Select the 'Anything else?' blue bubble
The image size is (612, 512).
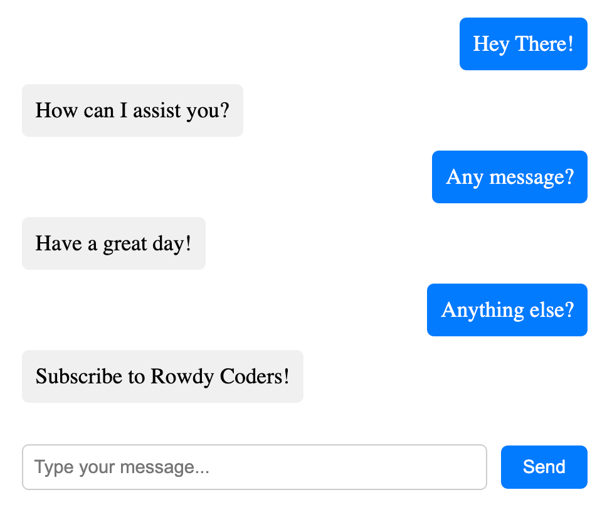507,309
